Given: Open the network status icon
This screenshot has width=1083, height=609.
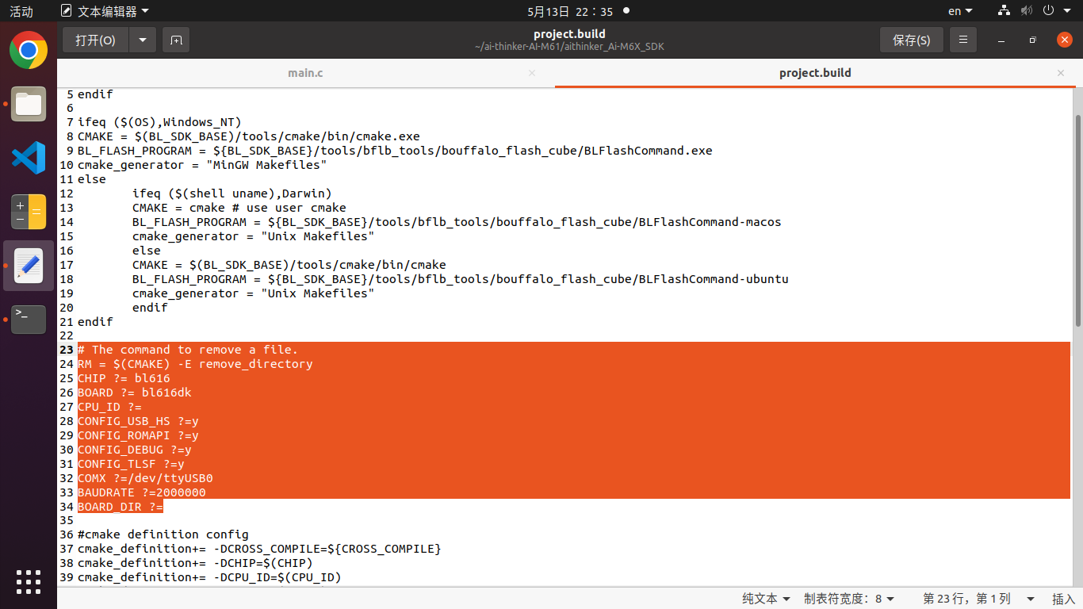Looking at the screenshot, I should (1005, 11).
